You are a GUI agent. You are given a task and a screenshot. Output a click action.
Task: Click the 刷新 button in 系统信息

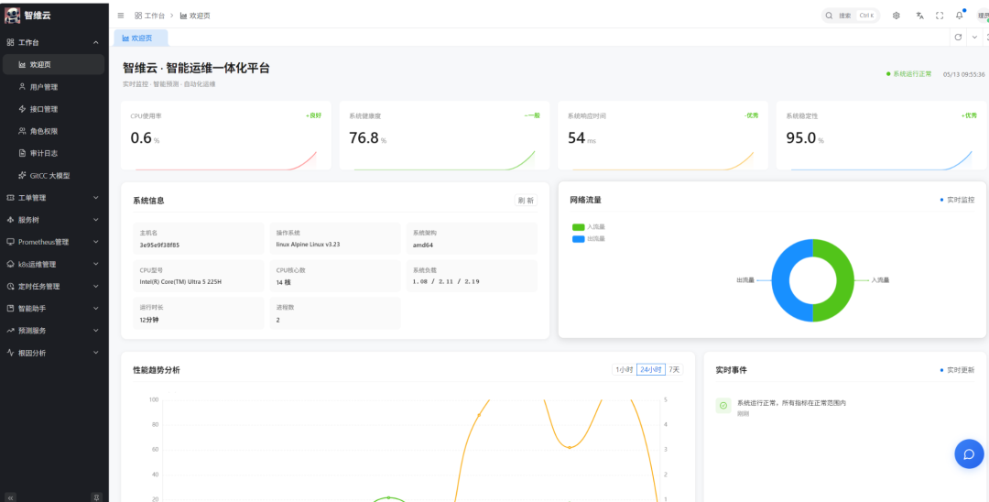pyautogui.click(x=526, y=201)
